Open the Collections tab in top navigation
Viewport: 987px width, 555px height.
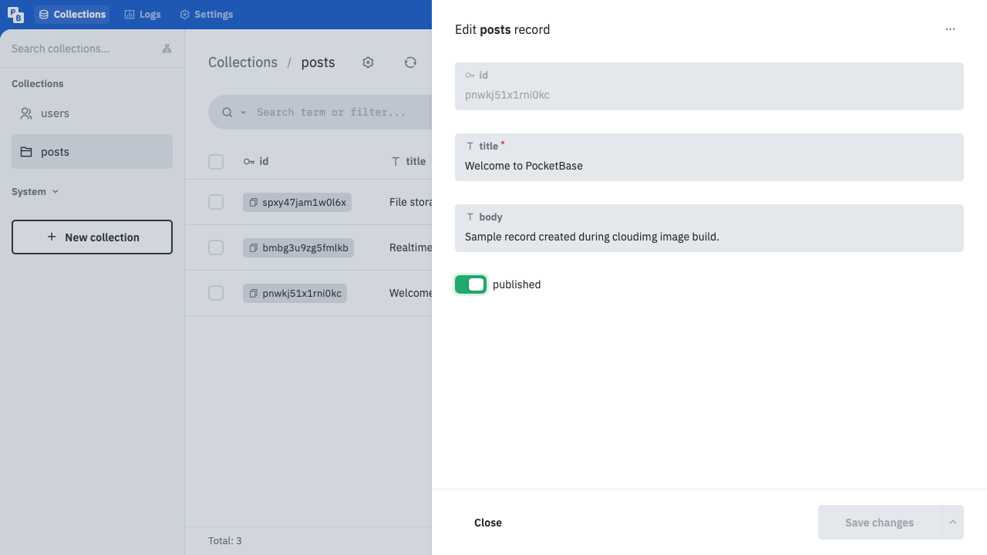(x=72, y=15)
